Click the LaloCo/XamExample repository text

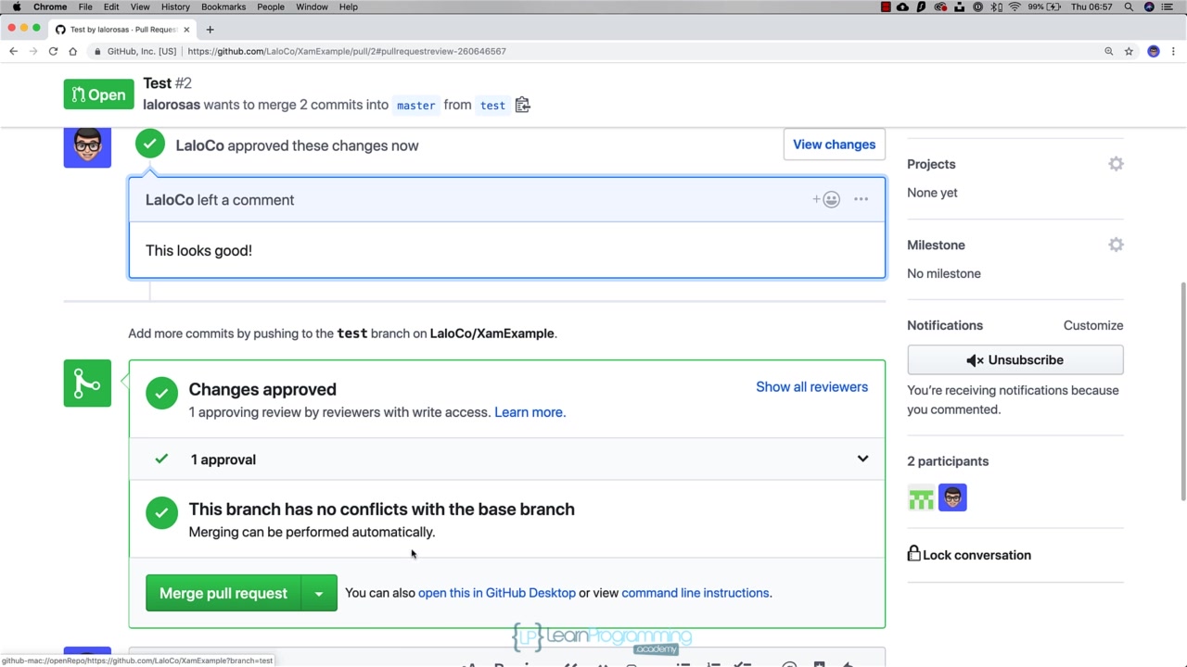(491, 333)
